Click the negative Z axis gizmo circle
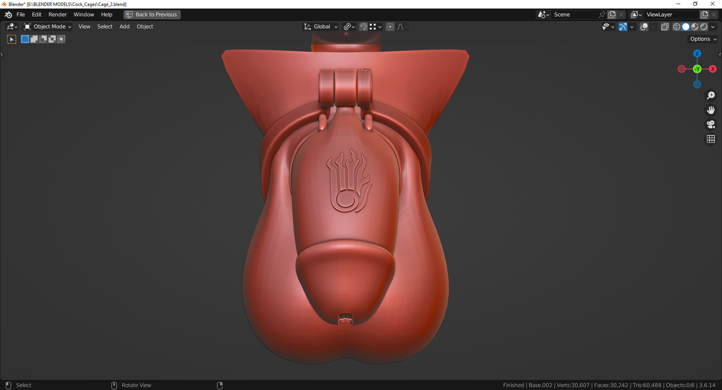Image resolution: width=722 pixels, height=390 pixels. coord(697,84)
